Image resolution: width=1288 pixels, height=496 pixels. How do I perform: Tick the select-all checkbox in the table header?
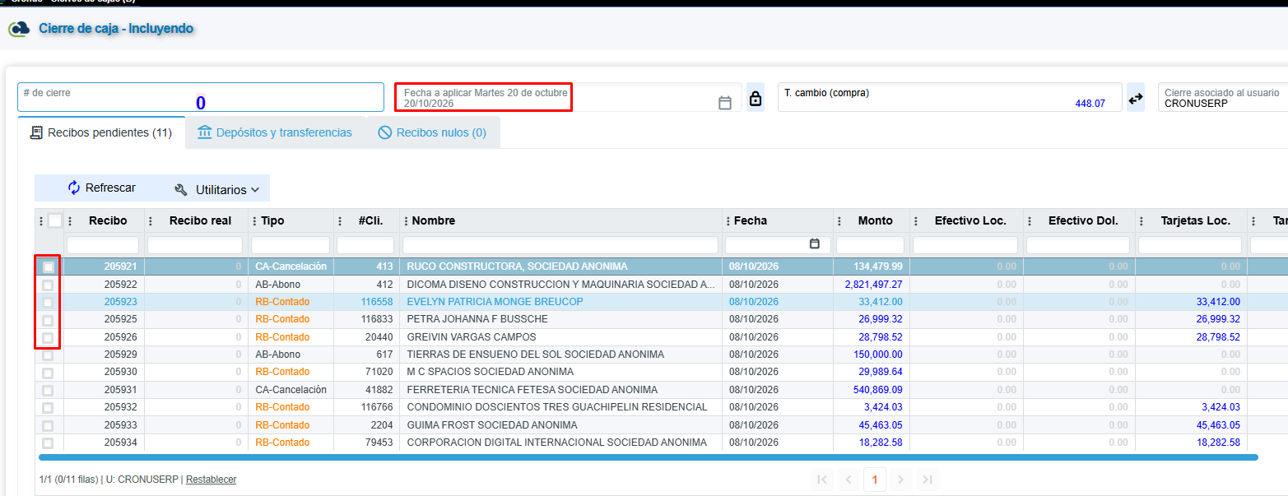[x=55, y=220]
